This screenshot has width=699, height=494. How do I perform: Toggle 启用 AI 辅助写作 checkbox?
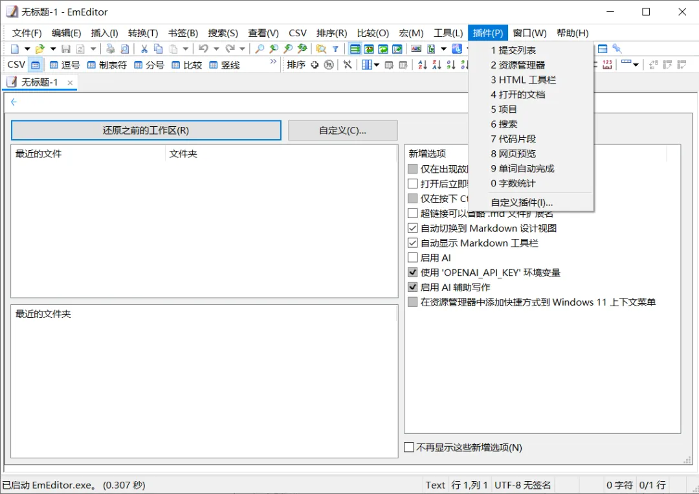412,287
